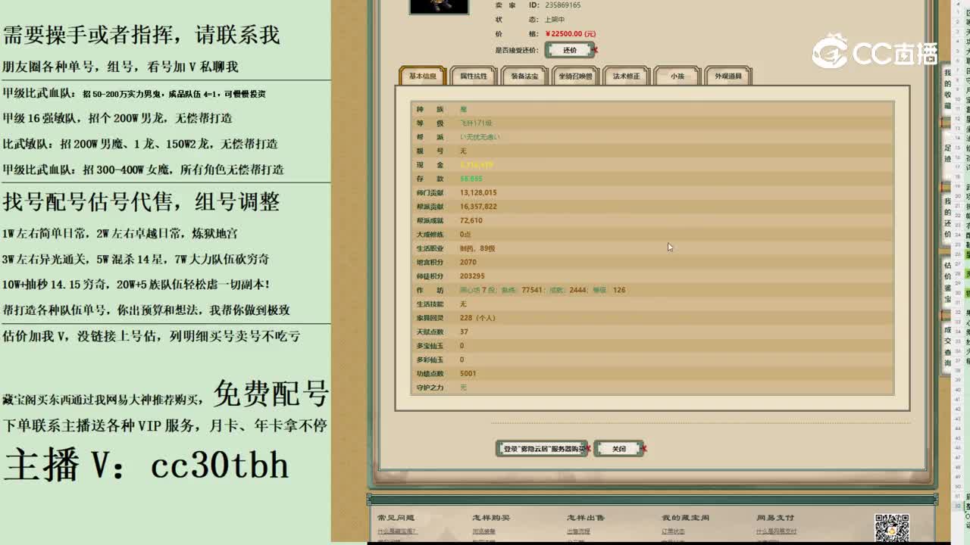This screenshot has height=545, width=970.
Task: Click the 帮派贡献 value 16,357,822
Action: tap(478, 207)
